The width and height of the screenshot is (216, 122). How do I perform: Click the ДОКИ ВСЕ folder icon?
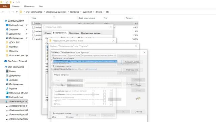(x=7, y=42)
